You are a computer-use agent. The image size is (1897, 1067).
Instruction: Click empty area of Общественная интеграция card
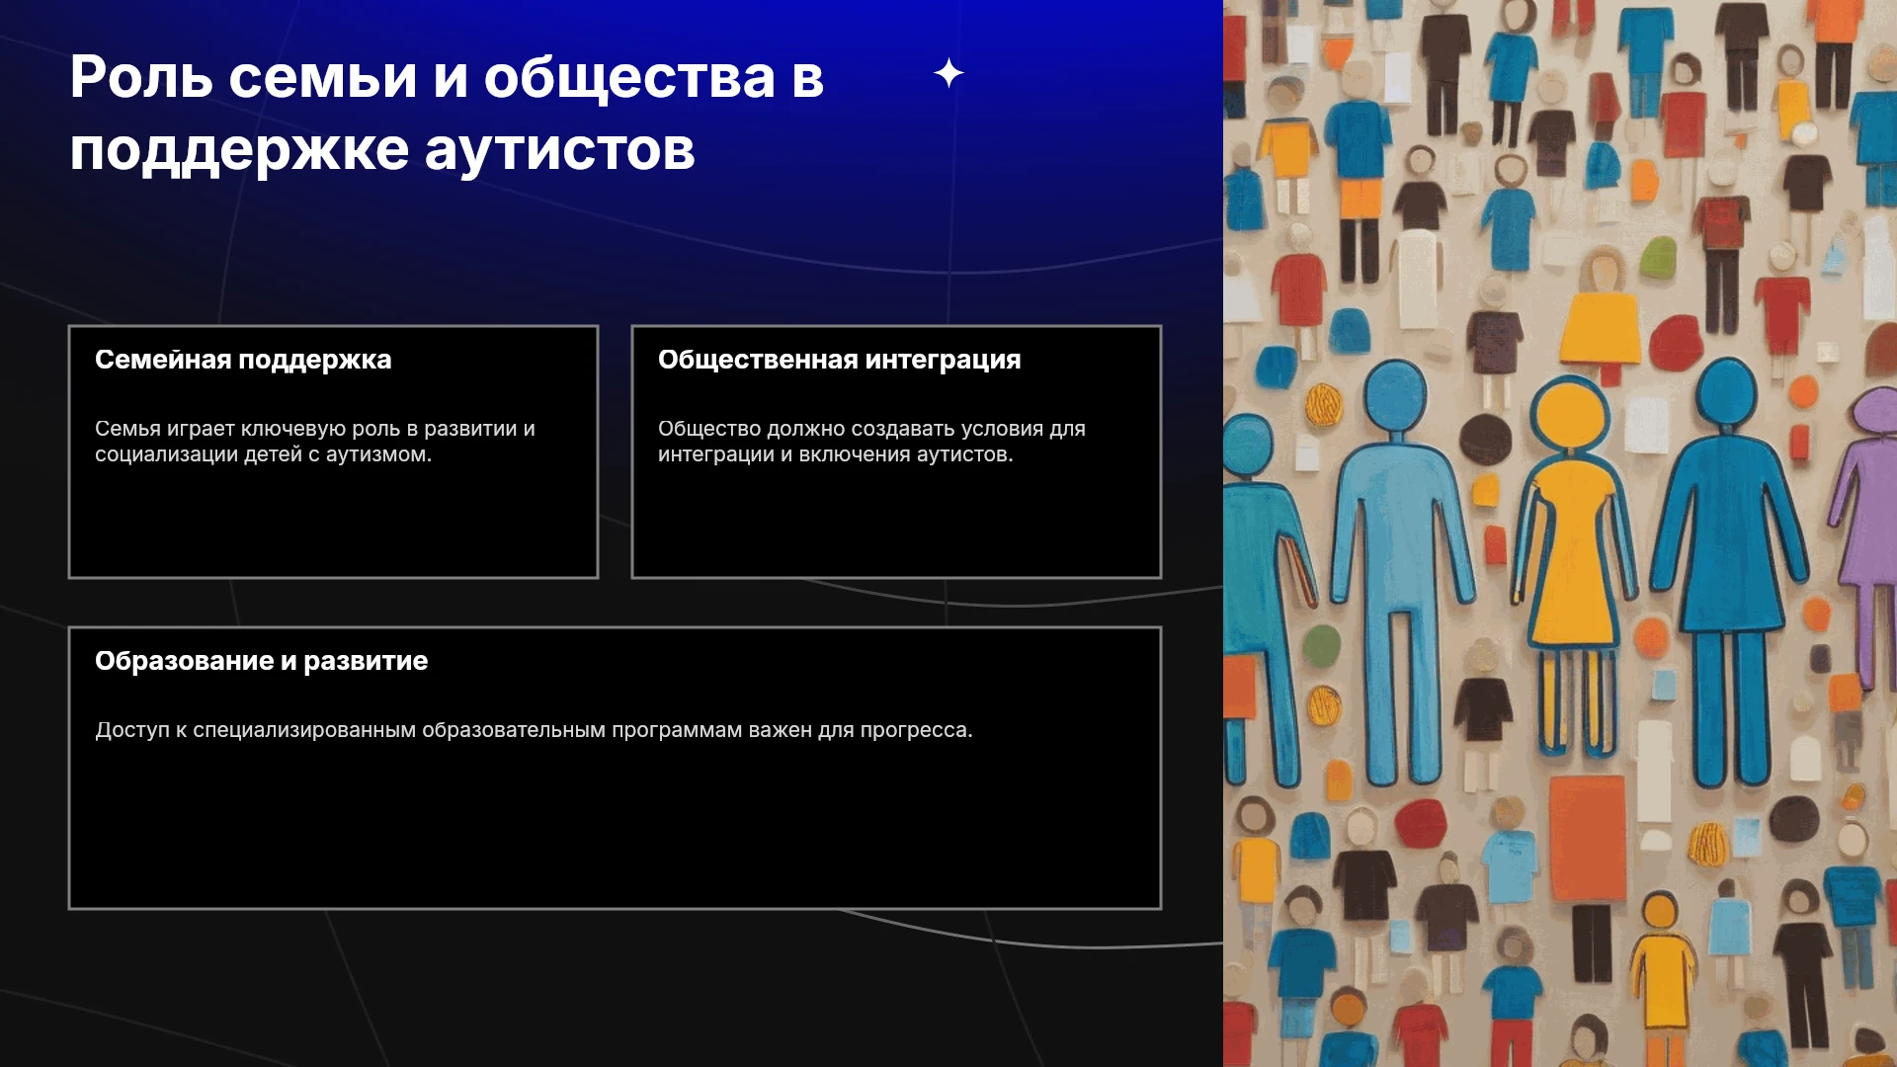[896, 524]
